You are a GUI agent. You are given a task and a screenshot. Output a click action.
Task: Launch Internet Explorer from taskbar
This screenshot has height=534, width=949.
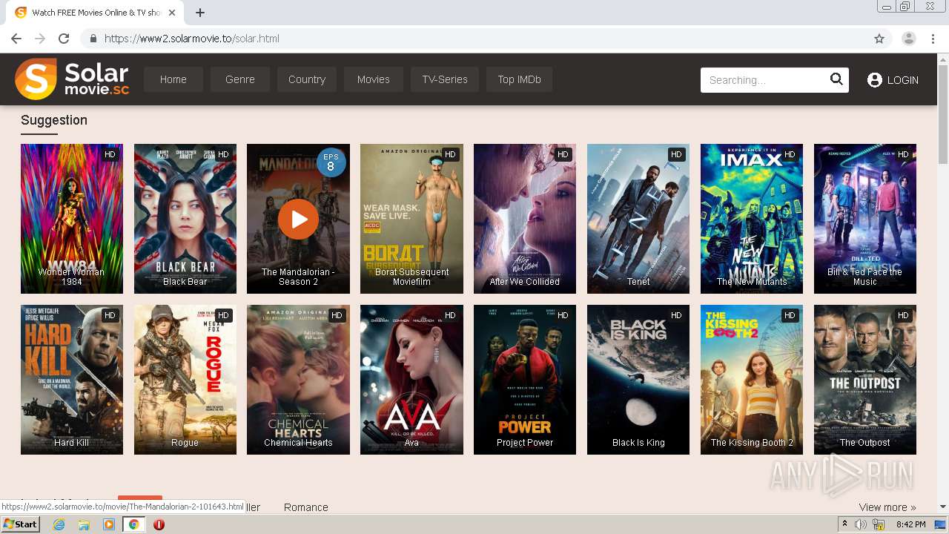(x=59, y=524)
